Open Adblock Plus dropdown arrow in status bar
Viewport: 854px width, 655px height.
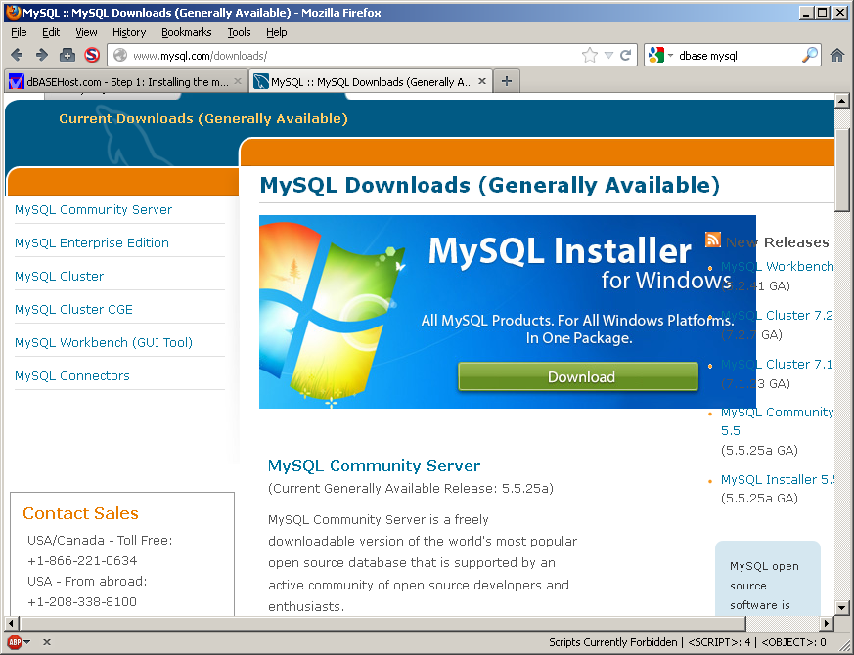pyautogui.click(x=26, y=642)
